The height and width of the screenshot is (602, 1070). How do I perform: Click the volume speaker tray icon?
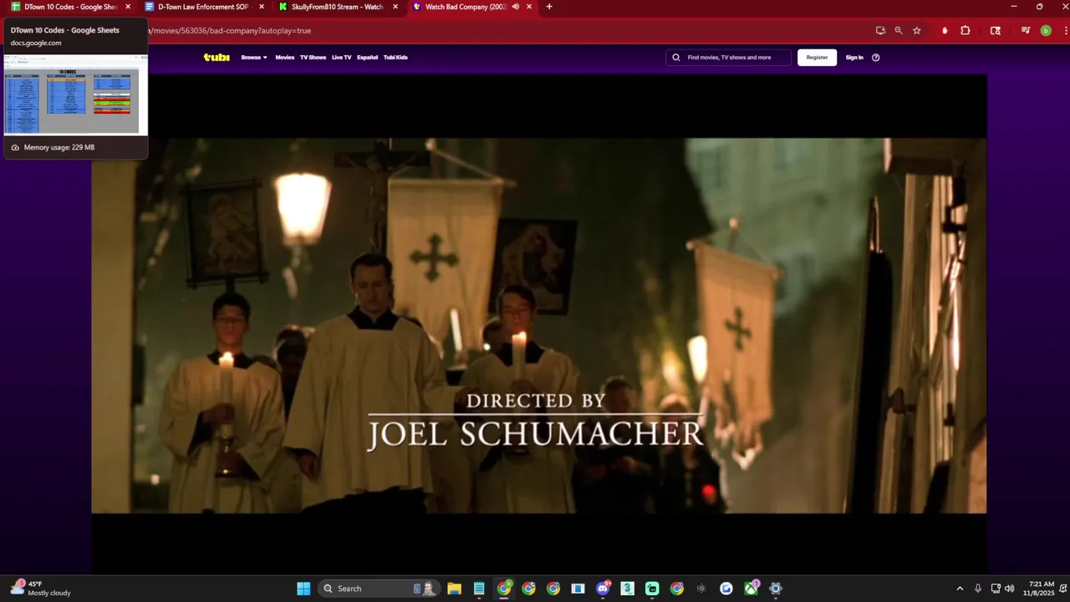click(x=1009, y=589)
